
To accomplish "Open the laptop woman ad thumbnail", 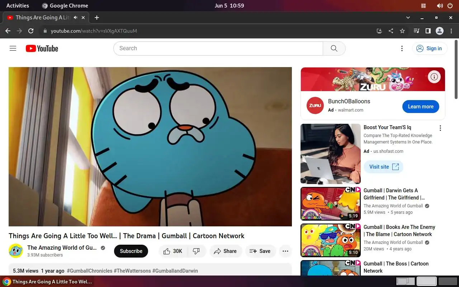I will 331,154.
